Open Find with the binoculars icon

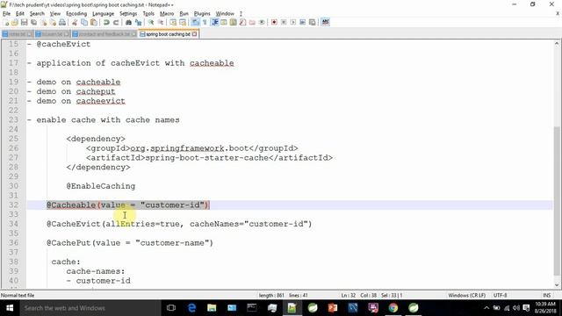pos(129,22)
